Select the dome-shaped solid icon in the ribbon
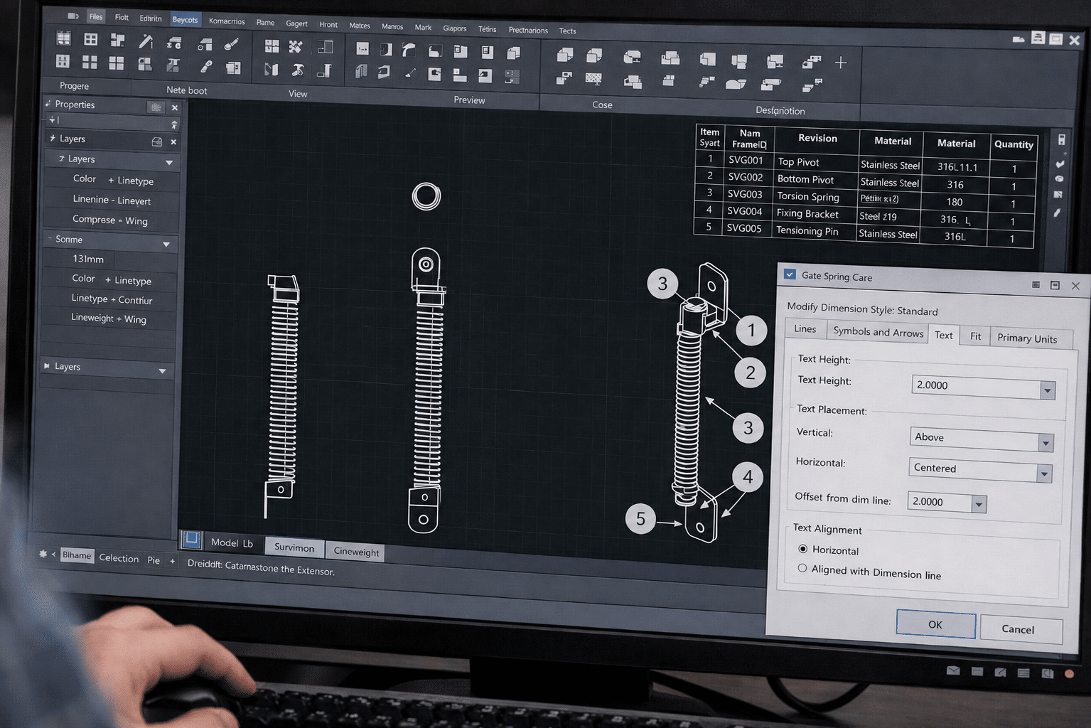This screenshot has height=728, width=1091. (736, 84)
